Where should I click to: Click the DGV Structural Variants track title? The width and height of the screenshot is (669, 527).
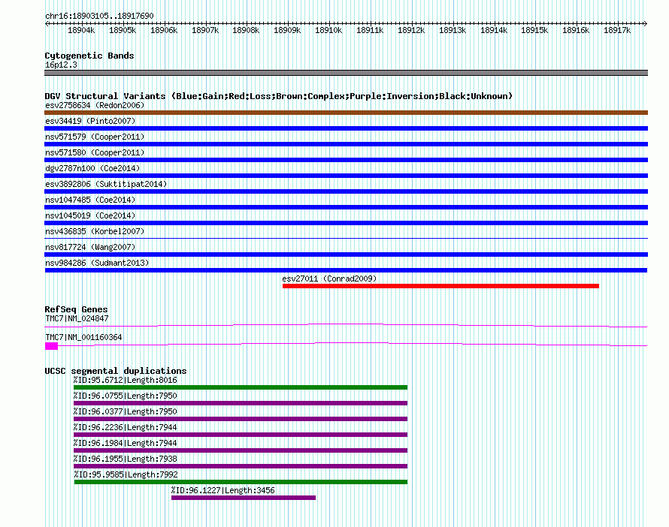coord(278,96)
